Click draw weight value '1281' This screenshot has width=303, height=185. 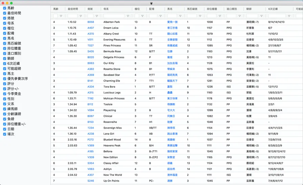point(209,81)
